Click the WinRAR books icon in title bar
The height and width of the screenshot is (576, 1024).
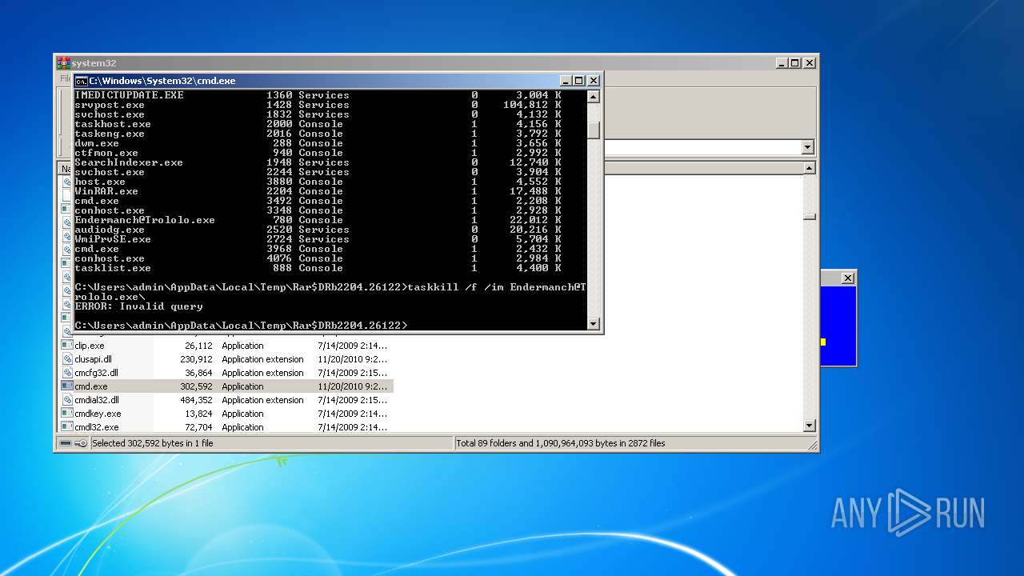click(63, 62)
